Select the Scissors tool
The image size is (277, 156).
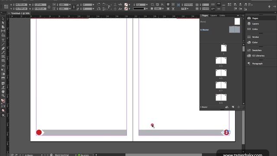tap(3, 66)
